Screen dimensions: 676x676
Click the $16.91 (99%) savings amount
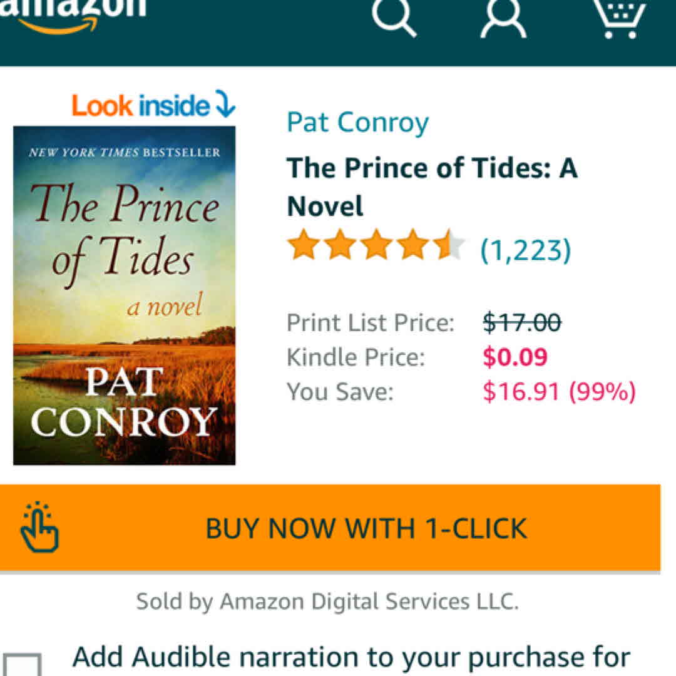pyautogui.click(x=559, y=392)
